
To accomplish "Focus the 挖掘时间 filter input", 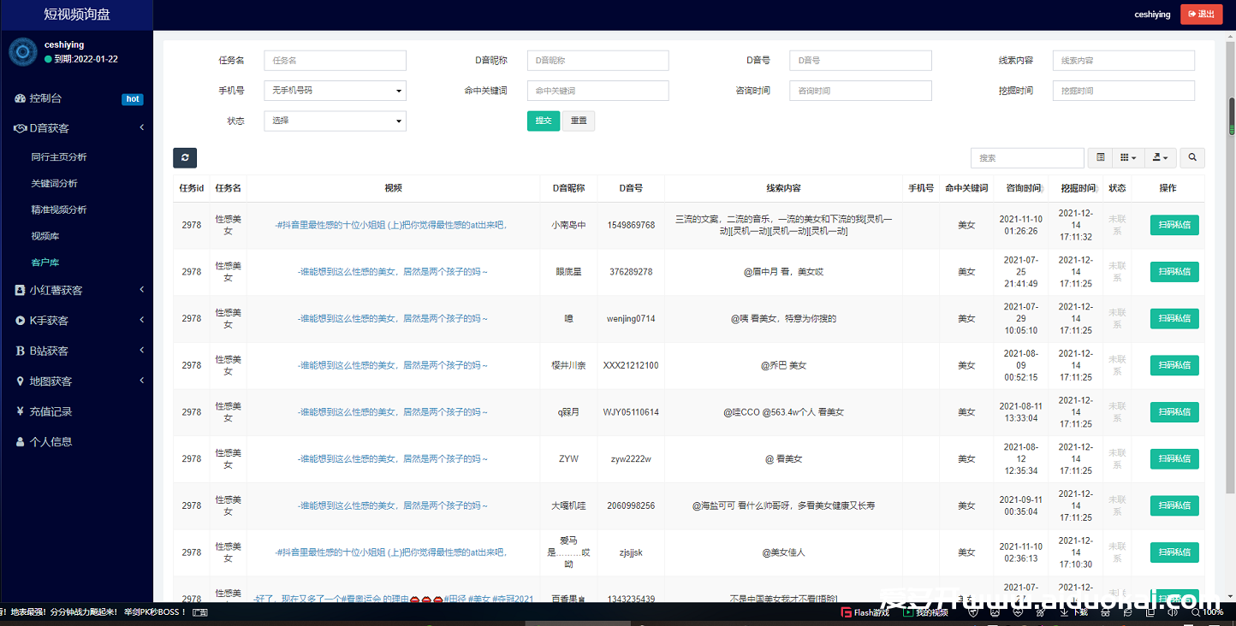I will (x=1123, y=91).
